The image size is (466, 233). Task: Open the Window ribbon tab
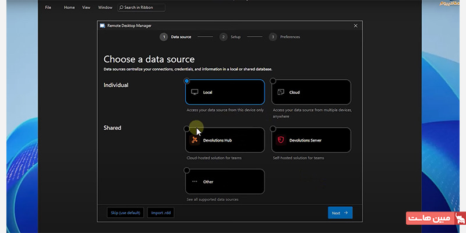point(105,8)
